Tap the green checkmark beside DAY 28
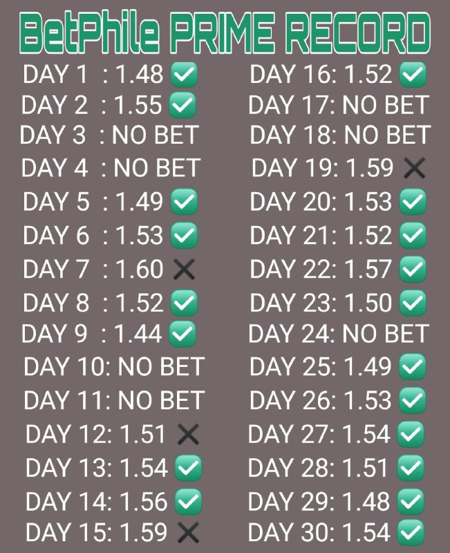 click(x=411, y=467)
